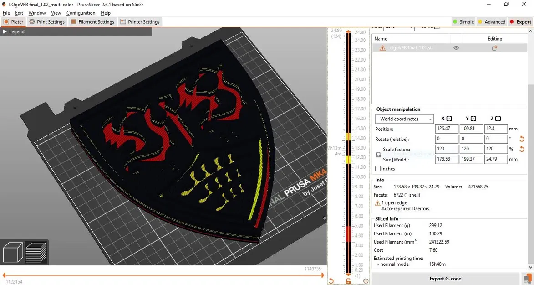This screenshot has width=534, height=285.
Task: Switch to the 3D editor view cube
Action: pyautogui.click(x=13, y=253)
